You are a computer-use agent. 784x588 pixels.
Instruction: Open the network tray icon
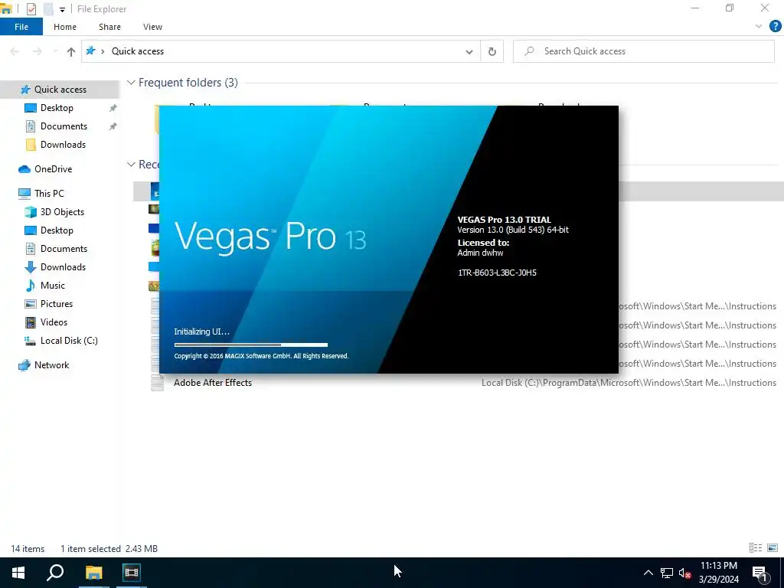(x=667, y=573)
